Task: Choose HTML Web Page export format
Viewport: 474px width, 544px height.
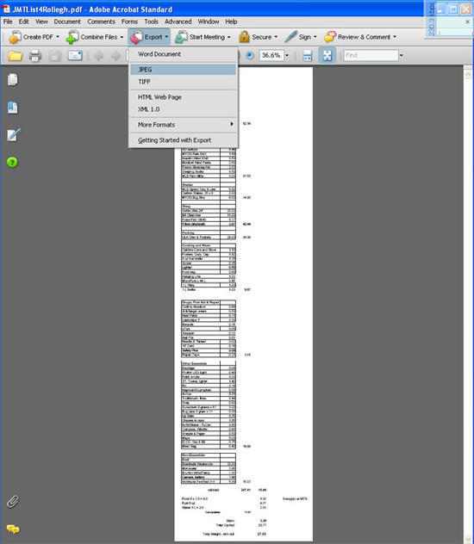Action: click(183, 97)
